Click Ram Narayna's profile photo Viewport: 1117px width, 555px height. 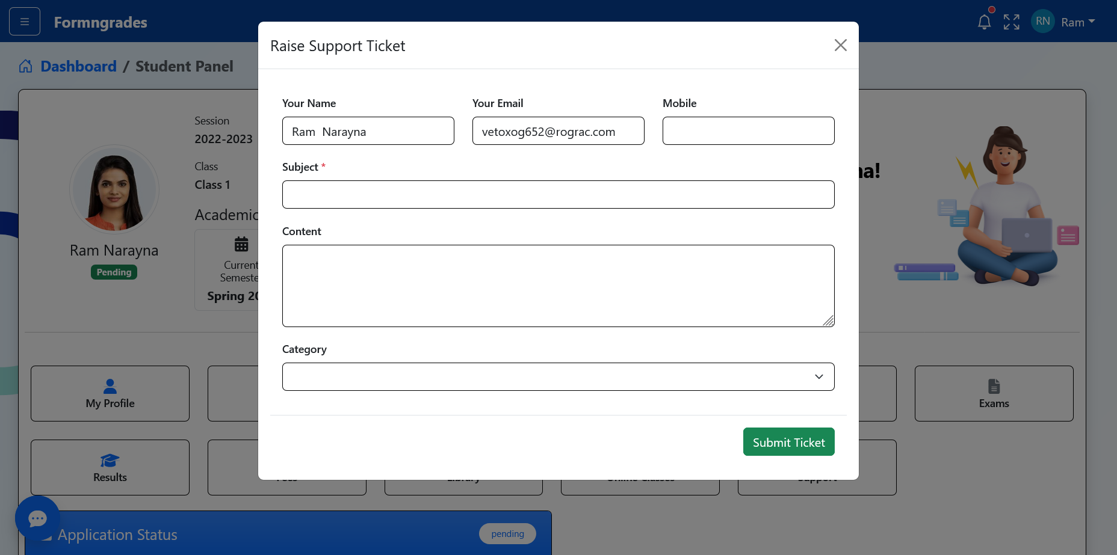(x=114, y=189)
